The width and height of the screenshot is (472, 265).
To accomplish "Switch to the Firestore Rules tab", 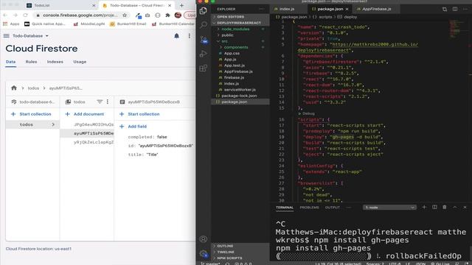I will click(31, 62).
